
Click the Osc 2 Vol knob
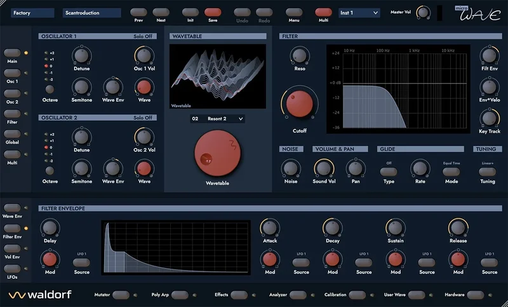144,137
